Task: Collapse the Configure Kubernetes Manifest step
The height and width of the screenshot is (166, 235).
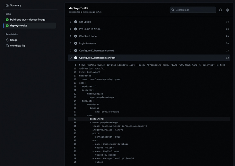Action: (x=71, y=58)
